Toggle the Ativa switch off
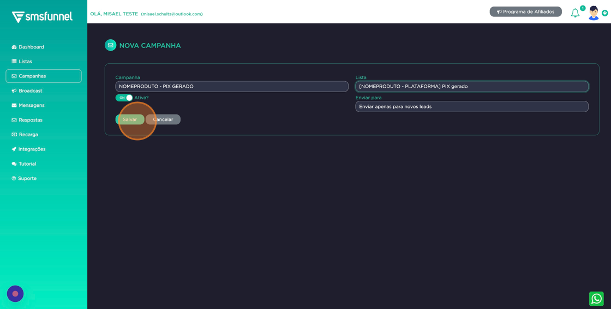611x309 pixels. 124,98
